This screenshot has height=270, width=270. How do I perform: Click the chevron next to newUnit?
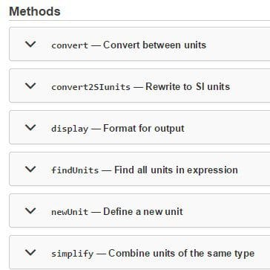pyautogui.click(x=30, y=211)
